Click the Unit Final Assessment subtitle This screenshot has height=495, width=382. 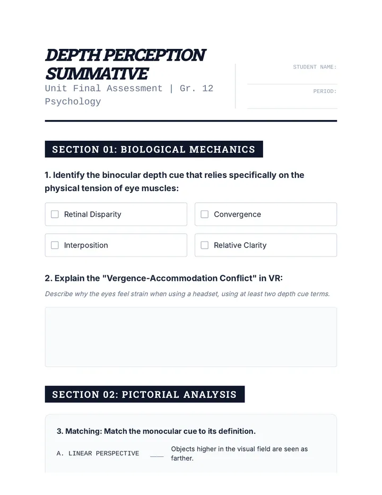(129, 95)
